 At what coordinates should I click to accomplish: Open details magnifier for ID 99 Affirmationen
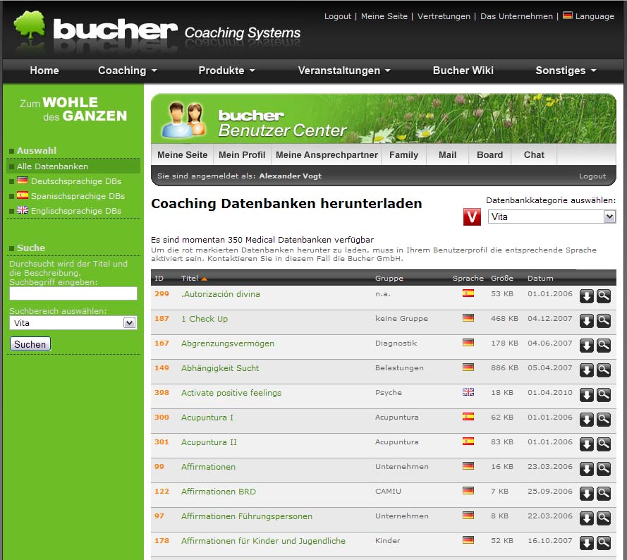pos(604,470)
